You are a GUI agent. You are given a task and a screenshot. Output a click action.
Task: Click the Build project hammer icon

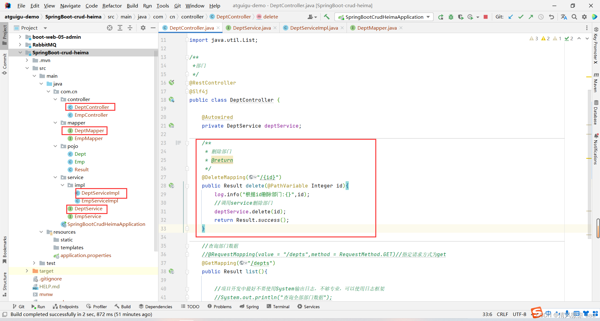[327, 17]
